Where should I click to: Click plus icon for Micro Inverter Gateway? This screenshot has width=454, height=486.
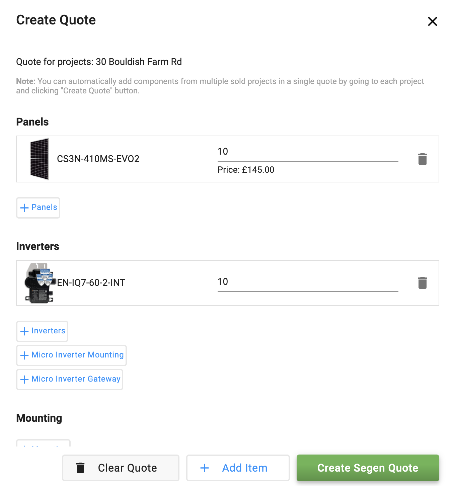click(24, 380)
